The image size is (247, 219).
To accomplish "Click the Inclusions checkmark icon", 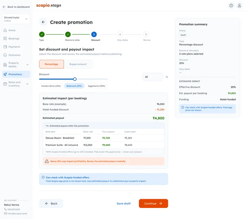I will [x=5, y=55].
